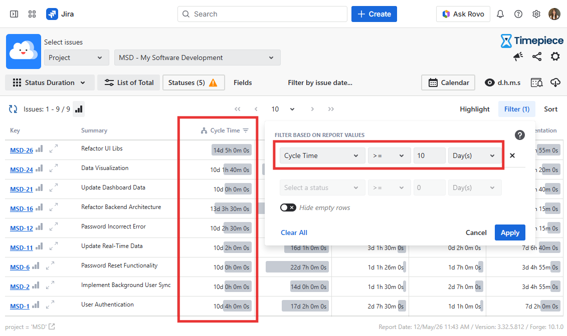The width and height of the screenshot is (567, 336).
Task: Open bar chart icon for MSD-1
Action: click(36, 304)
